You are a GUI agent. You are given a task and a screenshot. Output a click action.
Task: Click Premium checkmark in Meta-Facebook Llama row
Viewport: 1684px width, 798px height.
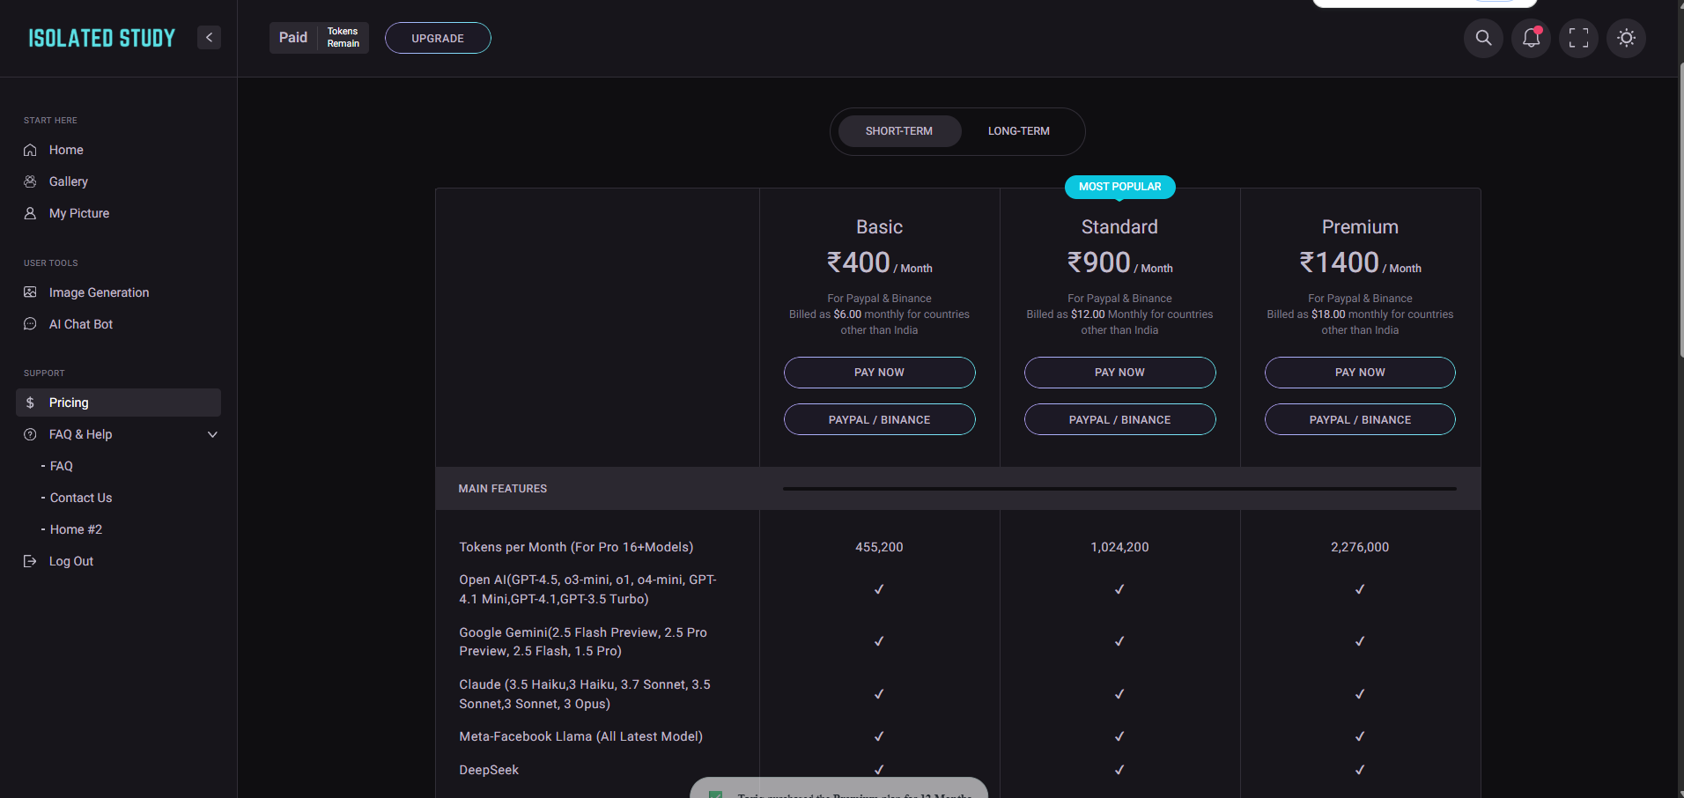(x=1360, y=736)
